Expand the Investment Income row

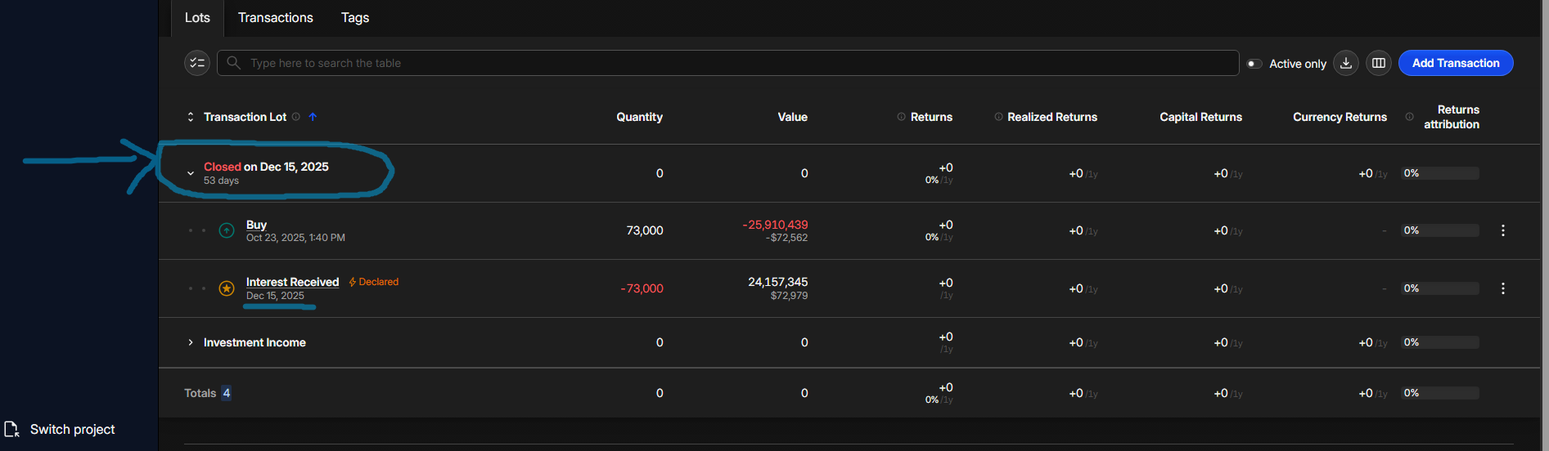tap(191, 342)
